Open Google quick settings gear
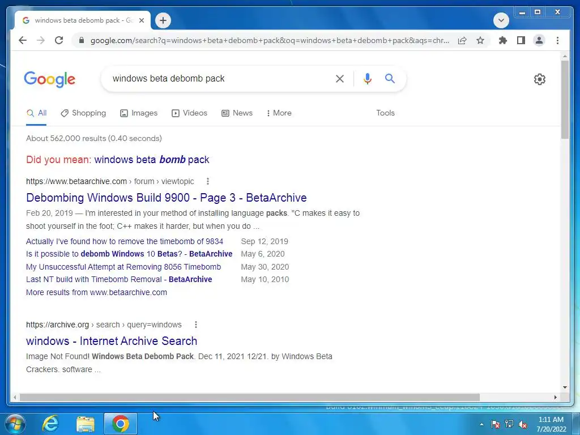The width and height of the screenshot is (580, 435). (540, 79)
